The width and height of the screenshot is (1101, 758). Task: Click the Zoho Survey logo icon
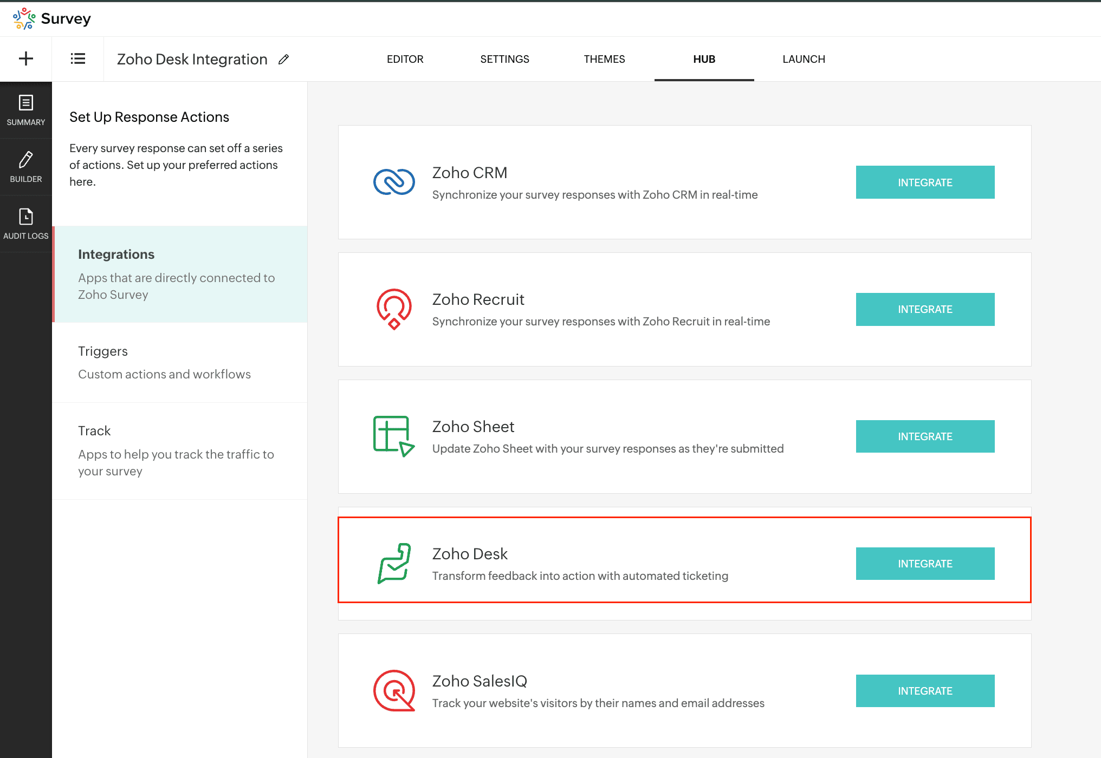[x=24, y=18]
